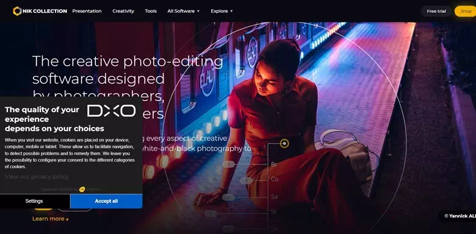Open the Presentation menu item
476x234 pixels.
tap(87, 11)
